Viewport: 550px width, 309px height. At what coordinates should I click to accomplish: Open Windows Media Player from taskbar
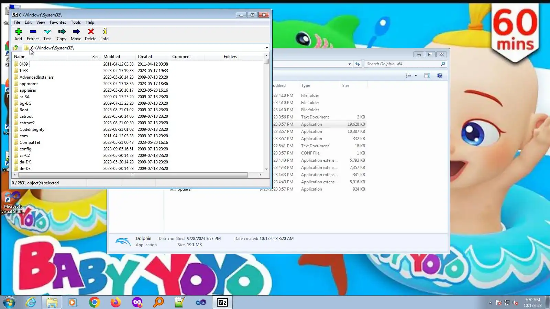coord(73,302)
